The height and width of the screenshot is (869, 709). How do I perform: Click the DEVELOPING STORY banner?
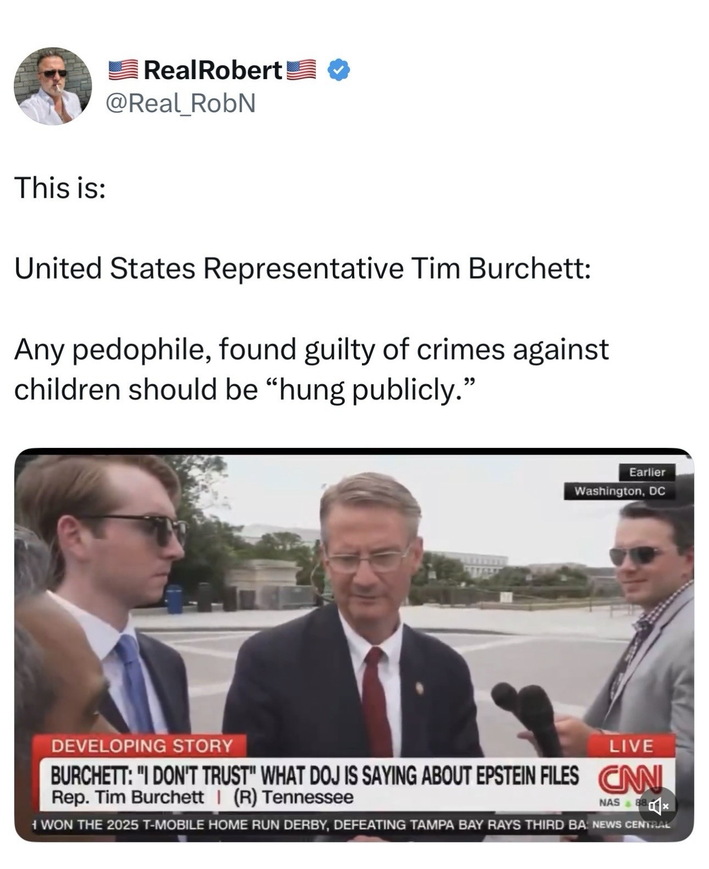click(141, 746)
